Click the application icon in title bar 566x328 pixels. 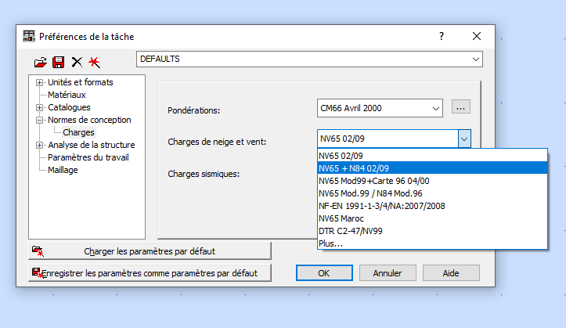pyautogui.click(x=29, y=36)
